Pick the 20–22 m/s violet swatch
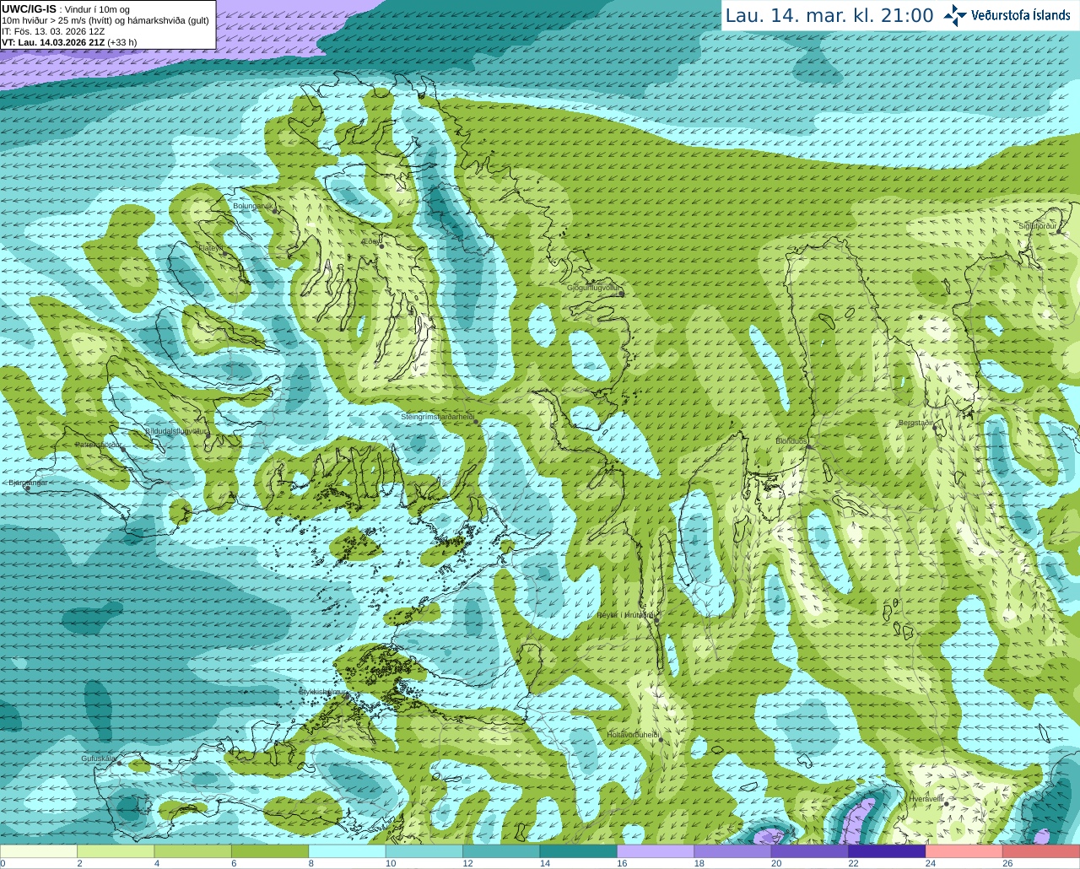This screenshot has width=1080, height=869. click(810, 851)
